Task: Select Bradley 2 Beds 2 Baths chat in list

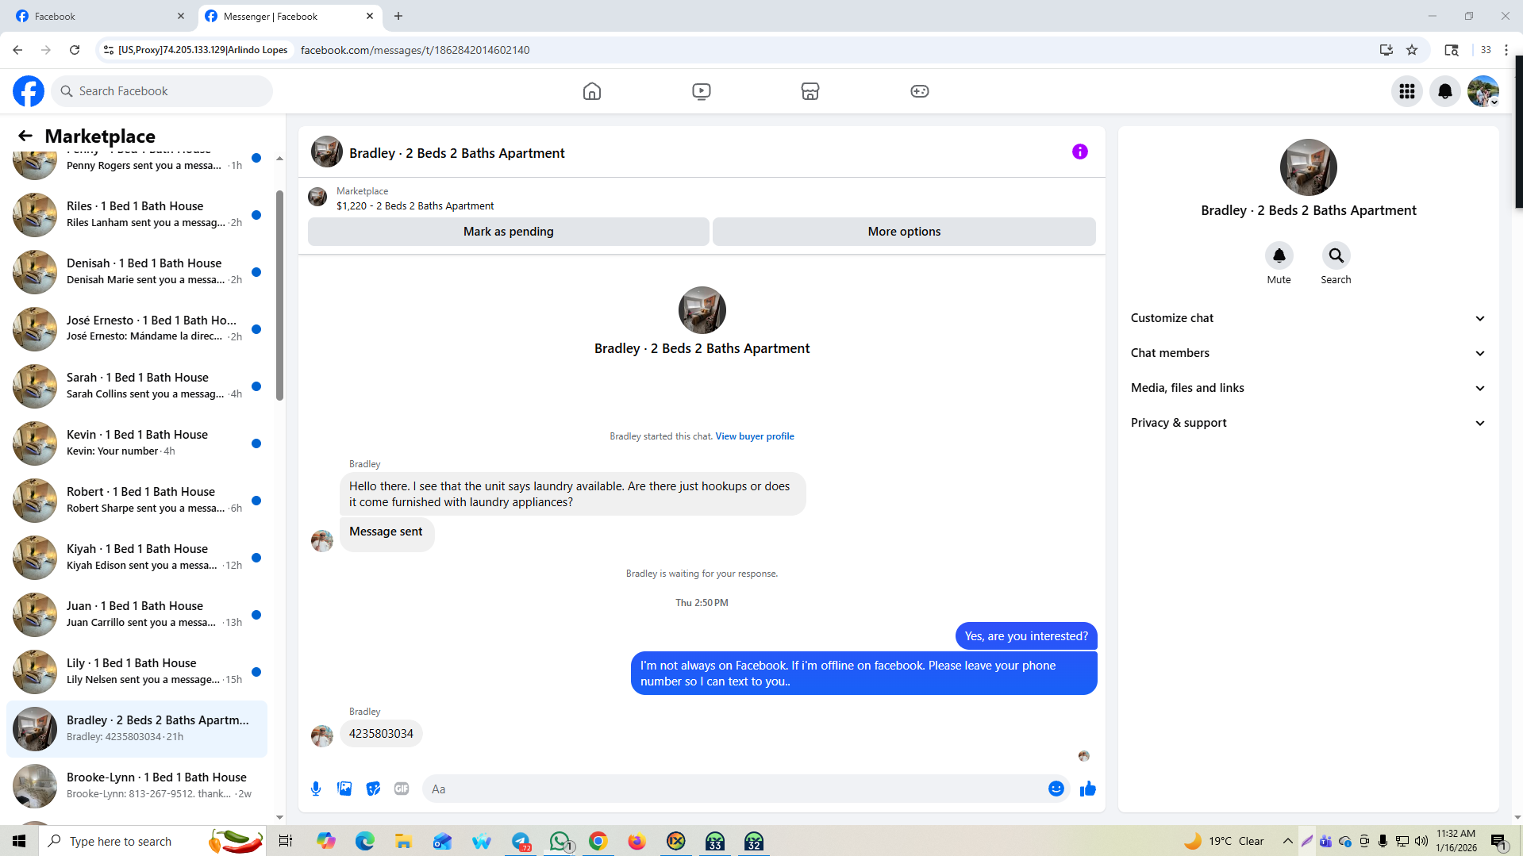Action: [x=137, y=728]
